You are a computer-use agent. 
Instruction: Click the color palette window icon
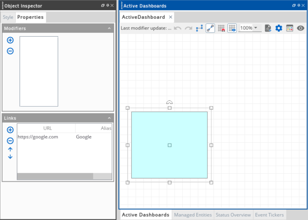290,28
